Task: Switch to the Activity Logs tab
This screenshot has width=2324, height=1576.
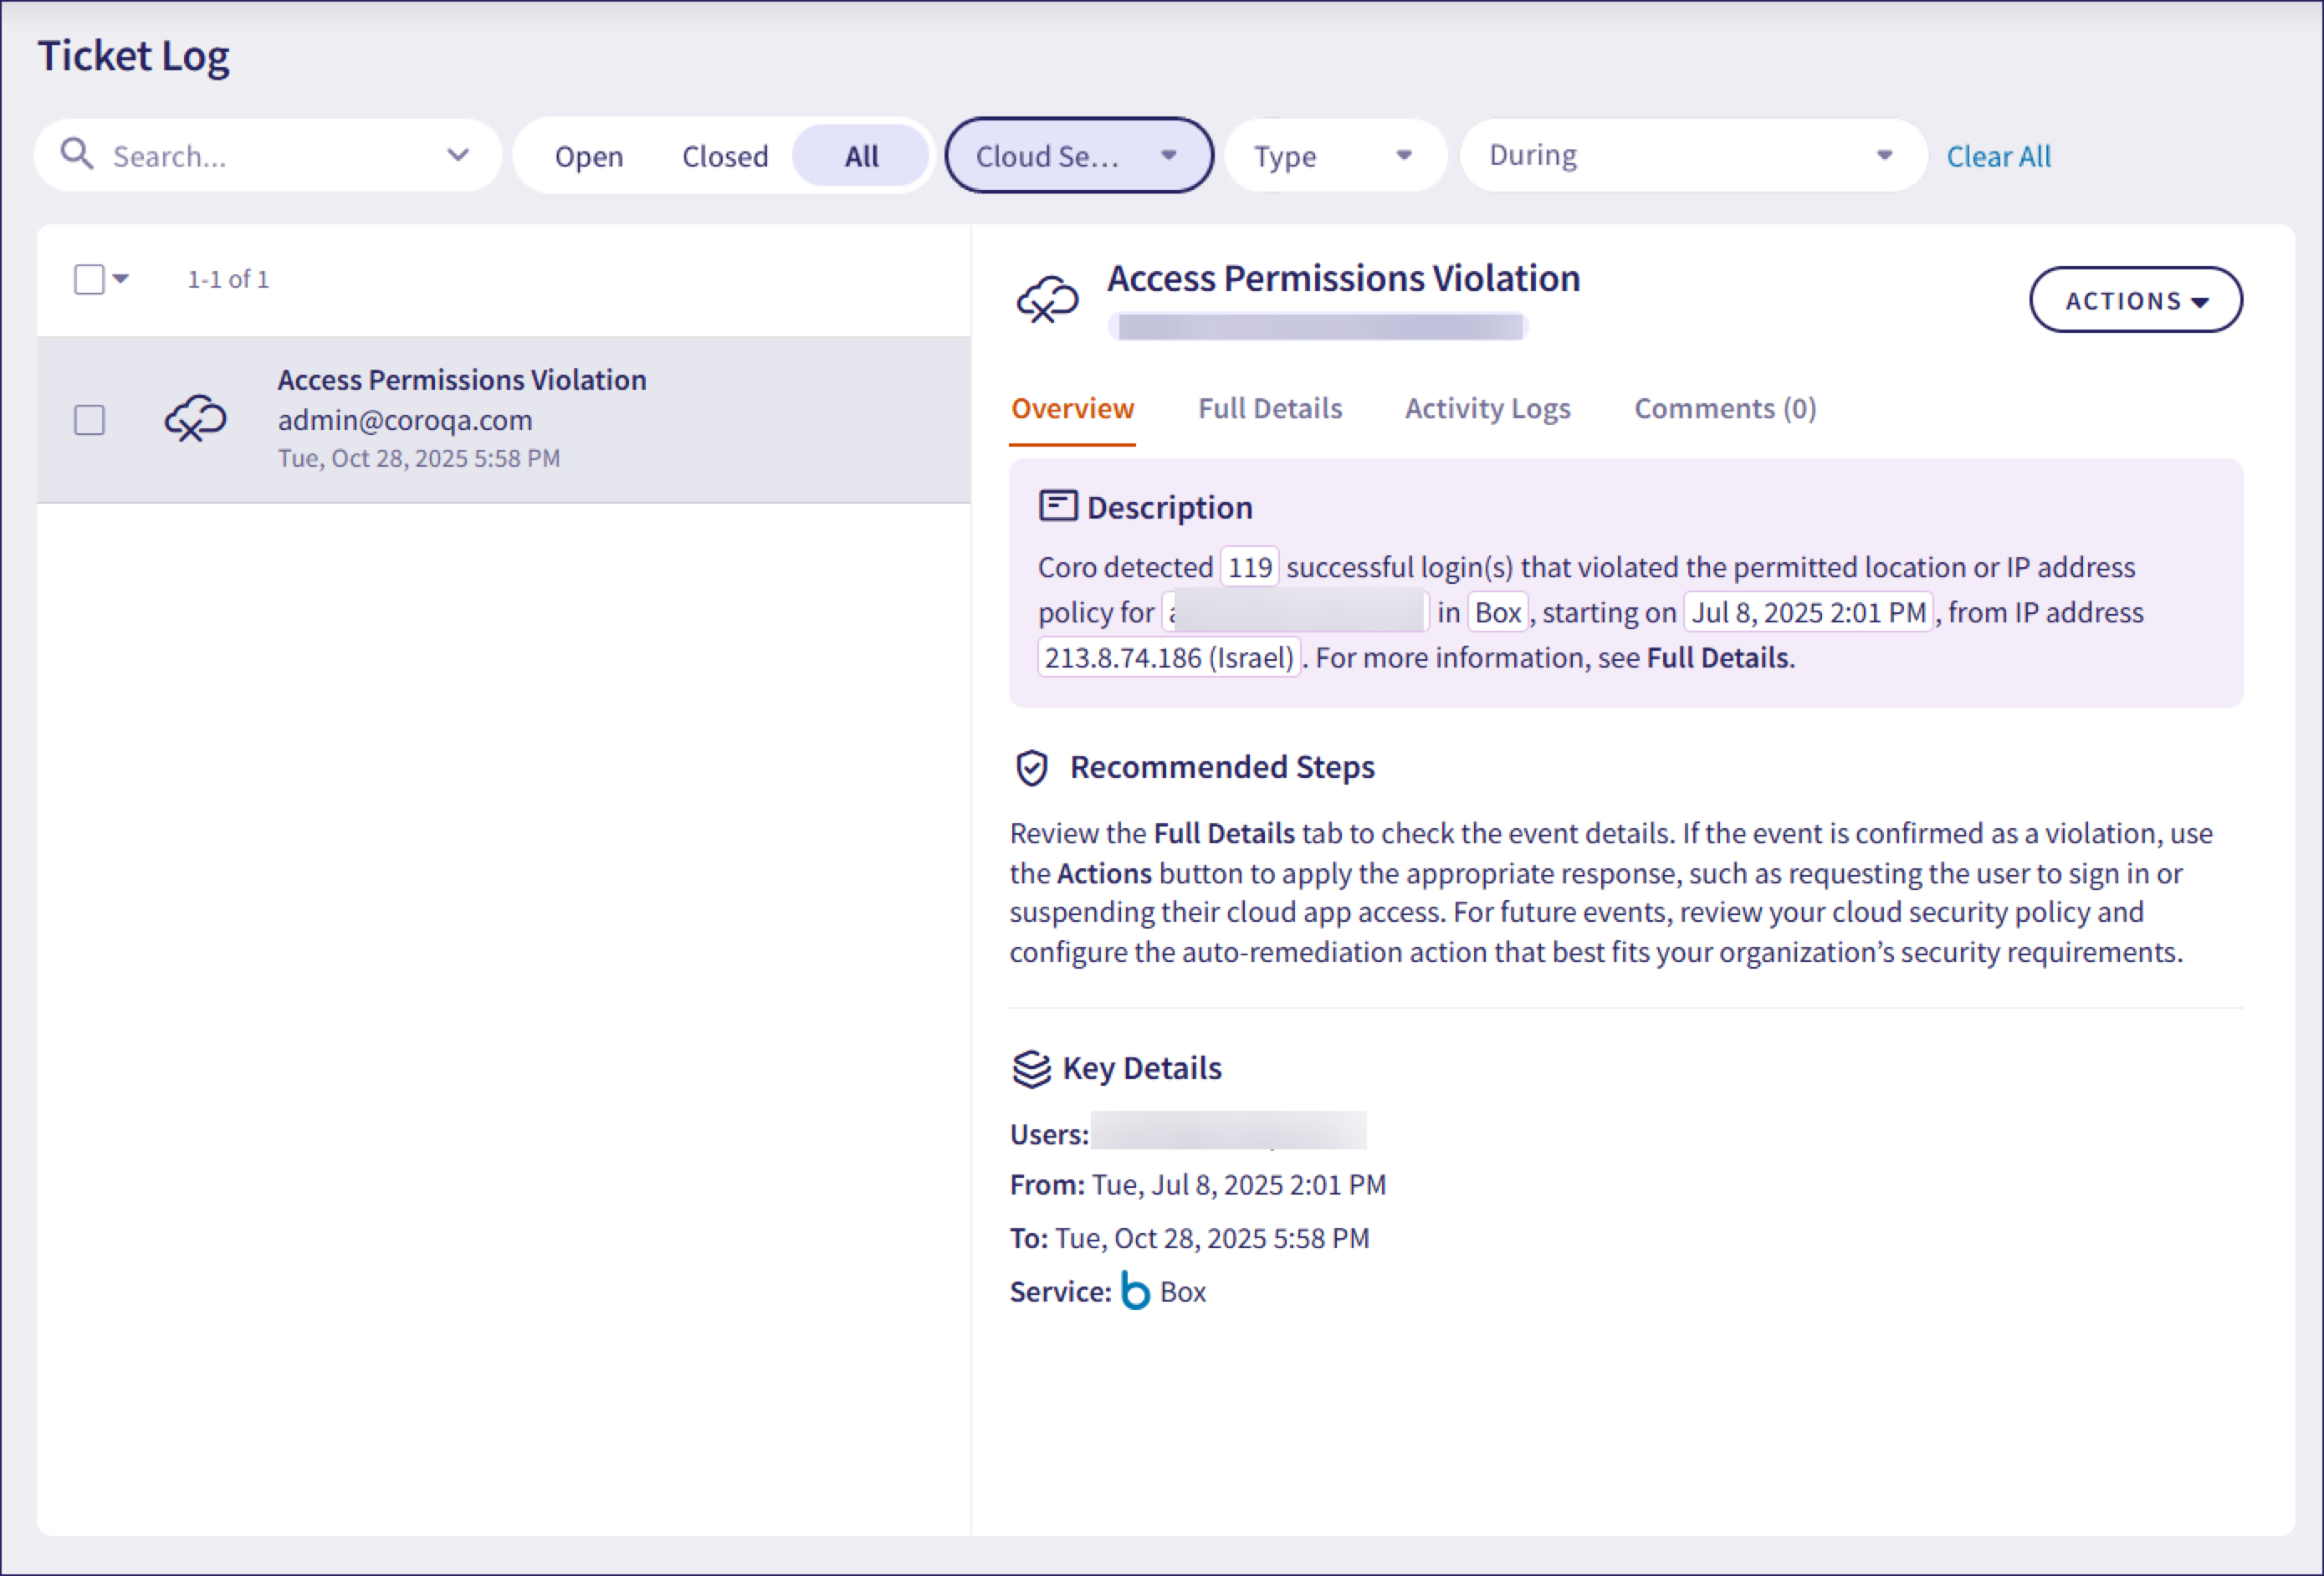Action: click(x=1487, y=408)
